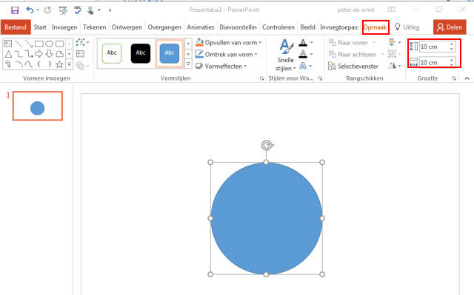Expand the shapes gallery with More arrow
The image size is (474, 295).
coord(69,64)
